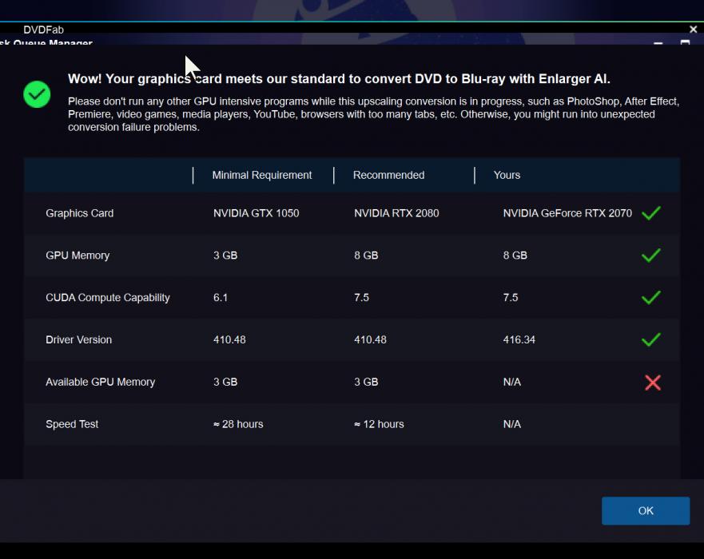Click the Enlarger AI headline text
The width and height of the screenshot is (704, 559).
click(339, 79)
